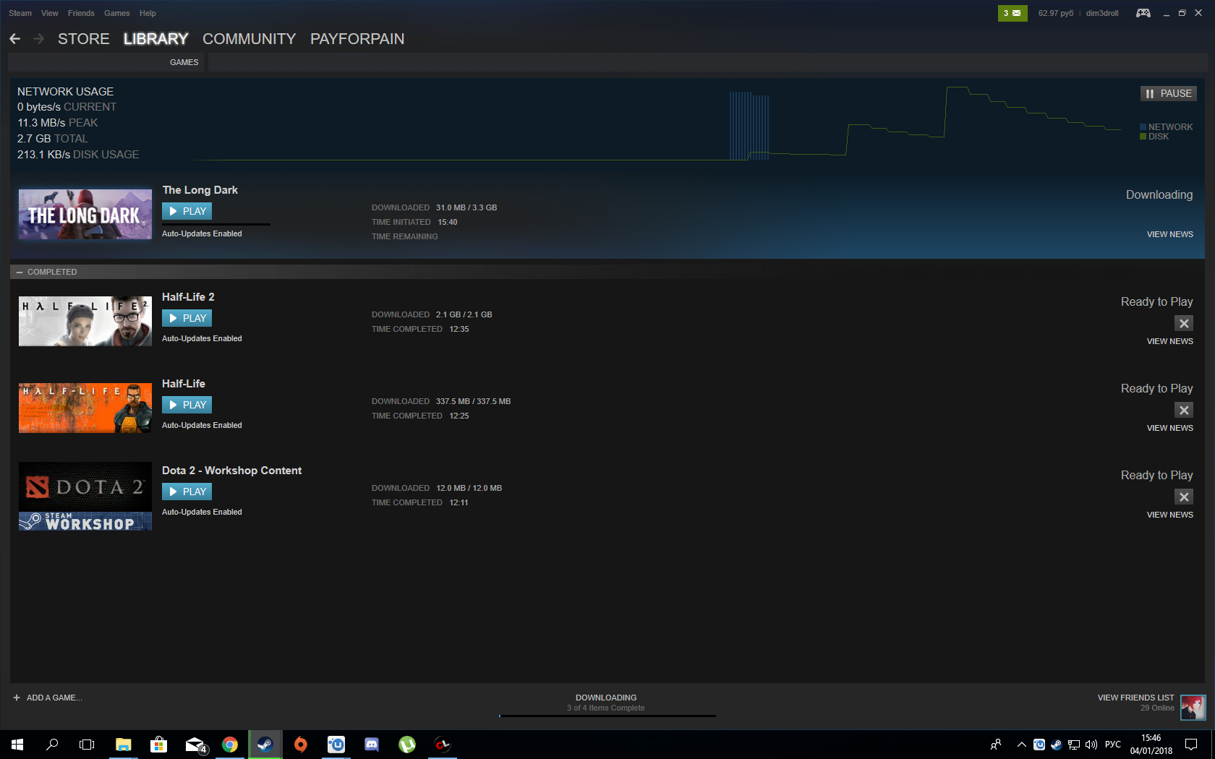Screen dimensions: 1215x759
Task: Open Dota 2 Workshop thumbnail
Action: 85,497
